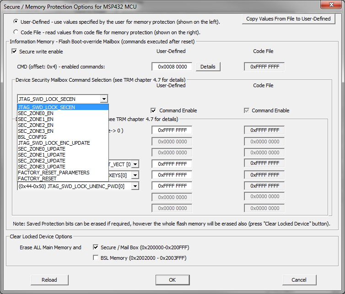Collapse the JTAG_SWD_LOCK_SECEN combo box arrow
Viewport: 345px width, 294px height.
(104, 99)
